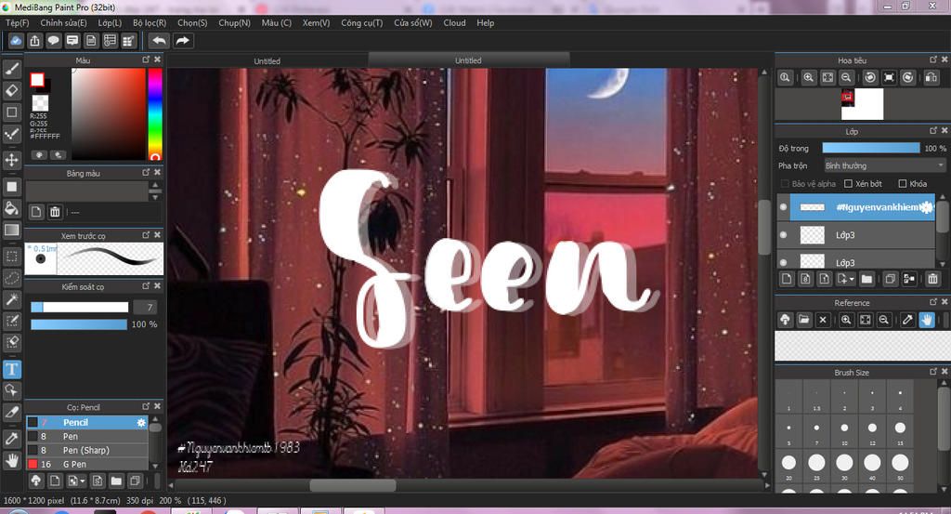
Task: Select the Lasso selection tool
Action: (11, 278)
